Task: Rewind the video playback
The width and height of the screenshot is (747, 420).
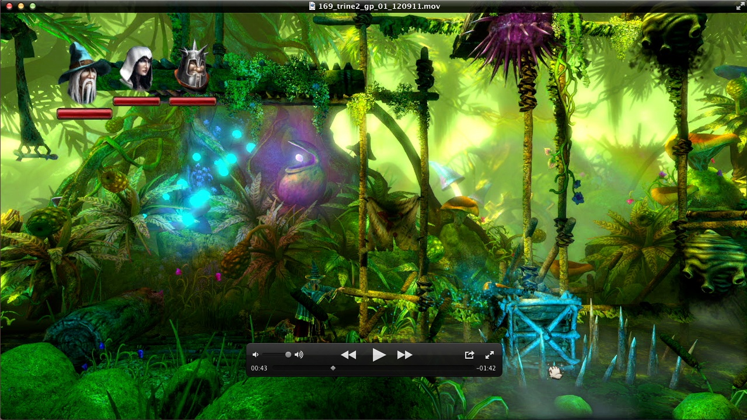Action: click(x=348, y=355)
